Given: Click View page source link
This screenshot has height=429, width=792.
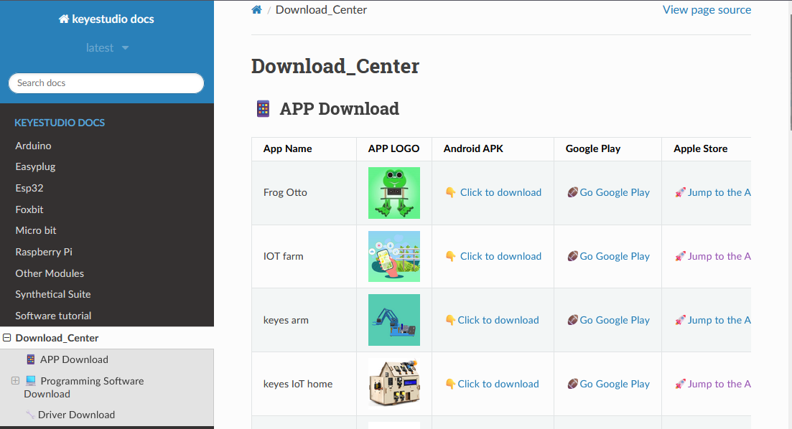Looking at the screenshot, I should 707,9.
